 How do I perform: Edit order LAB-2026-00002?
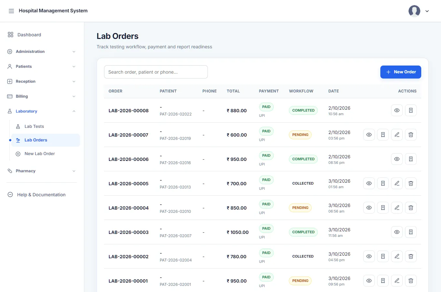(x=397, y=256)
